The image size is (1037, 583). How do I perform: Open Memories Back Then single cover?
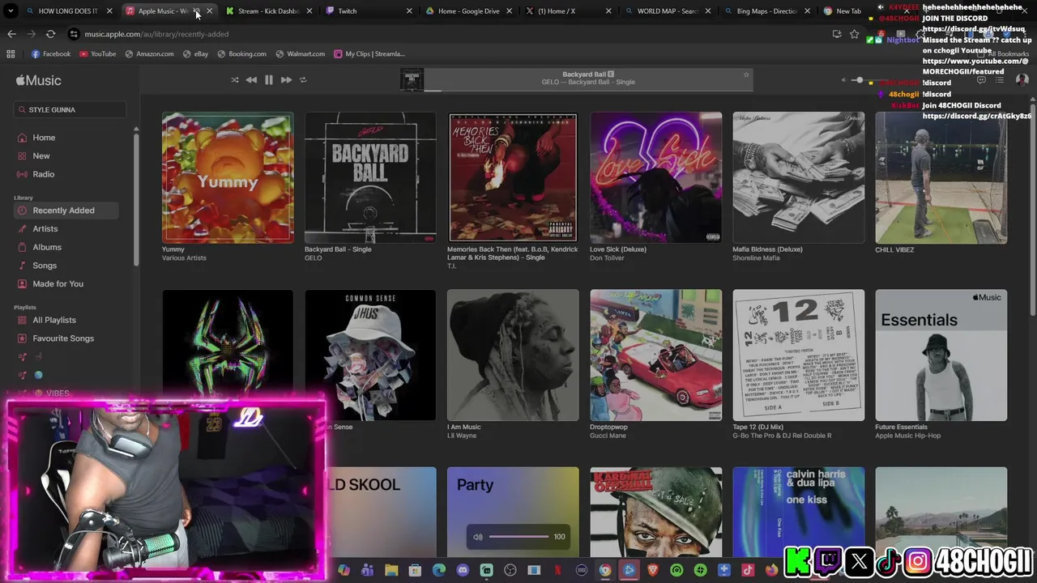[513, 177]
